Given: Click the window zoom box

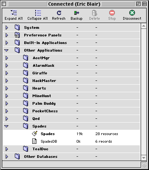Looking at the screenshot, I should pos(139,4).
